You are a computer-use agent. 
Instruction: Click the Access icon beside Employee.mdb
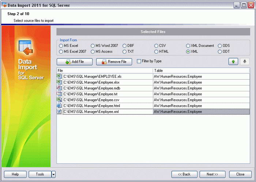pyautogui.click(x=59, y=88)
